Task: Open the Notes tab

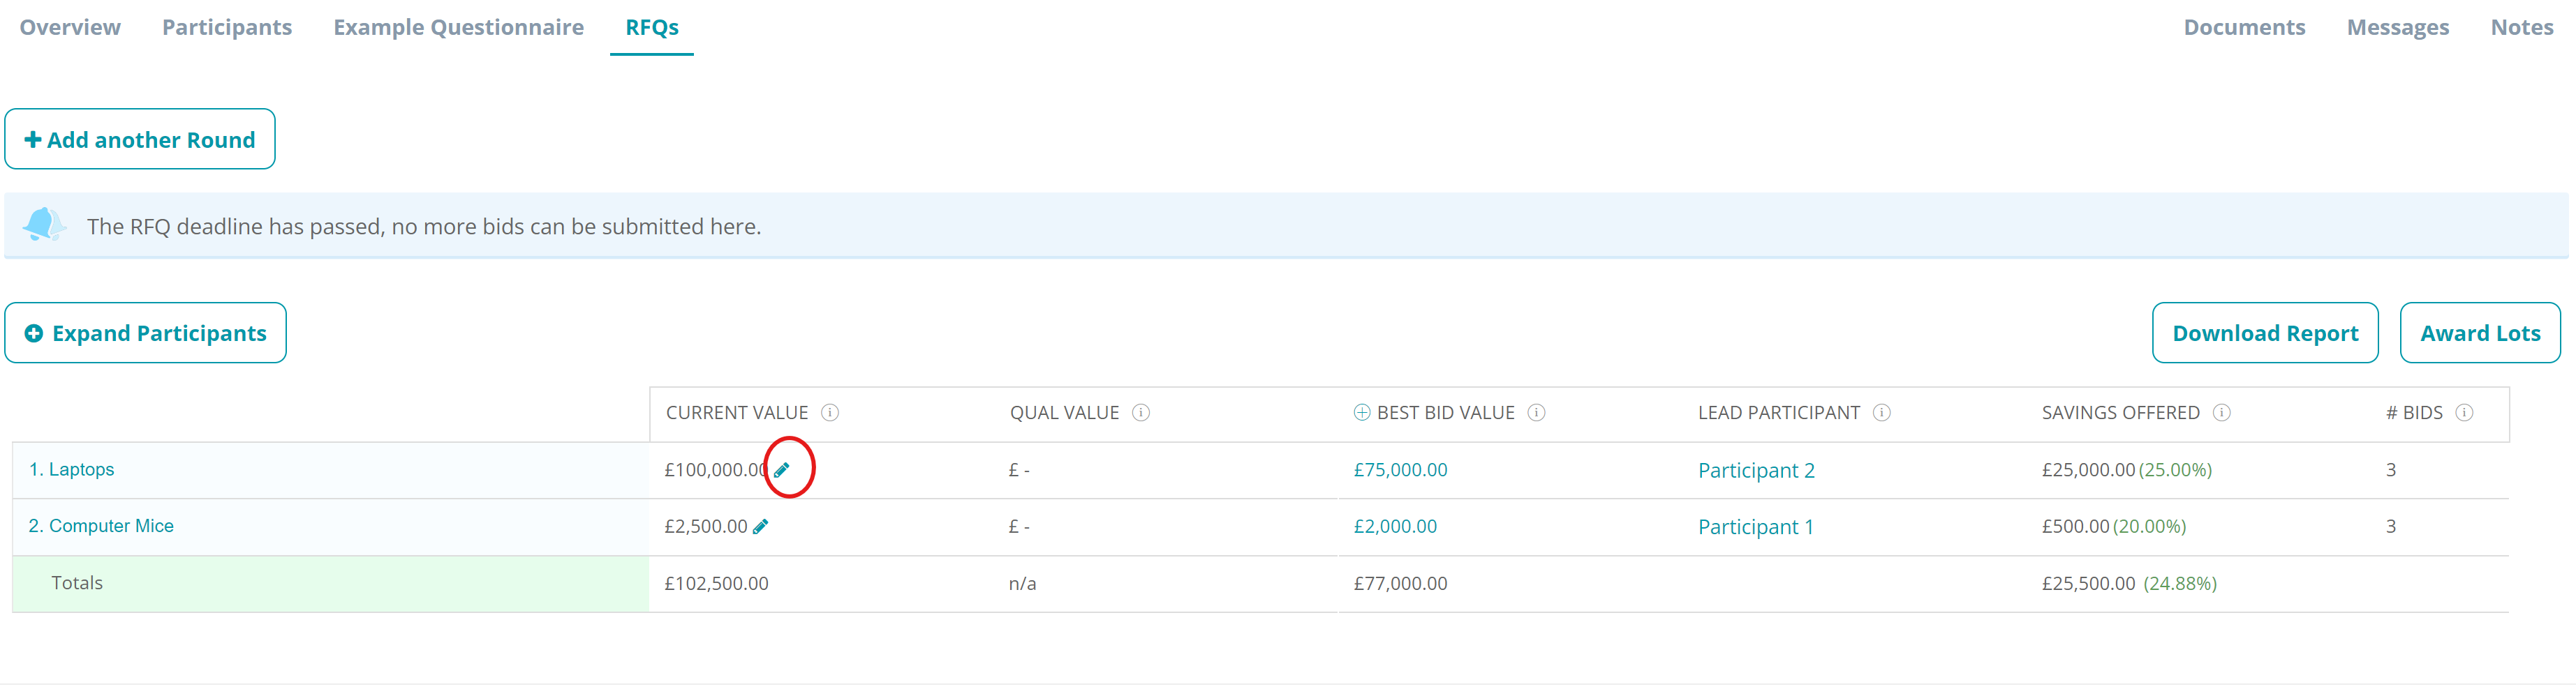Action: [2522, 27]
